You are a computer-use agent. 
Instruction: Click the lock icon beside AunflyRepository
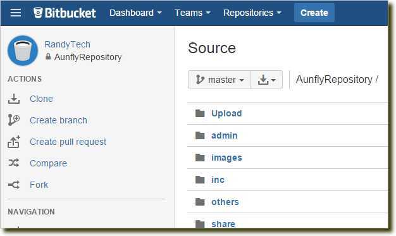click(x=48, y=56)
